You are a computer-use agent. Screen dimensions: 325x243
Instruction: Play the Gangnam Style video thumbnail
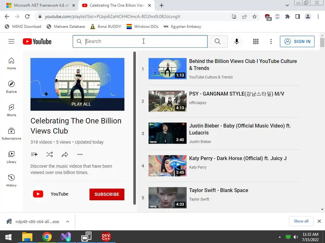pyautogui.click(x=168, y=101)
